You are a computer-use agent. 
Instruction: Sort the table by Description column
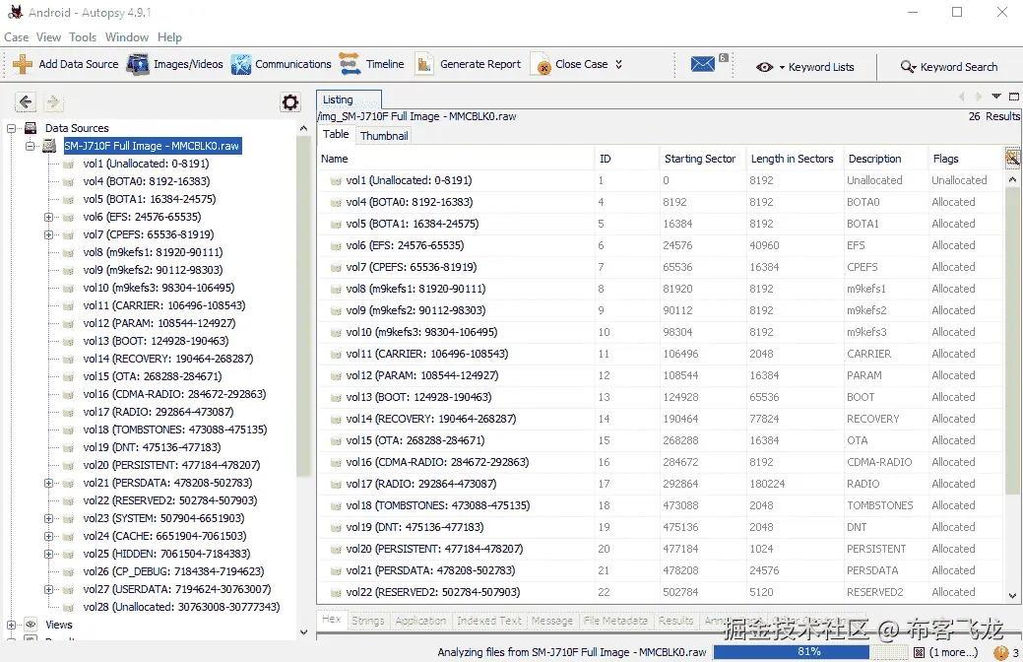pyautogui.click(x=885, y=159)
